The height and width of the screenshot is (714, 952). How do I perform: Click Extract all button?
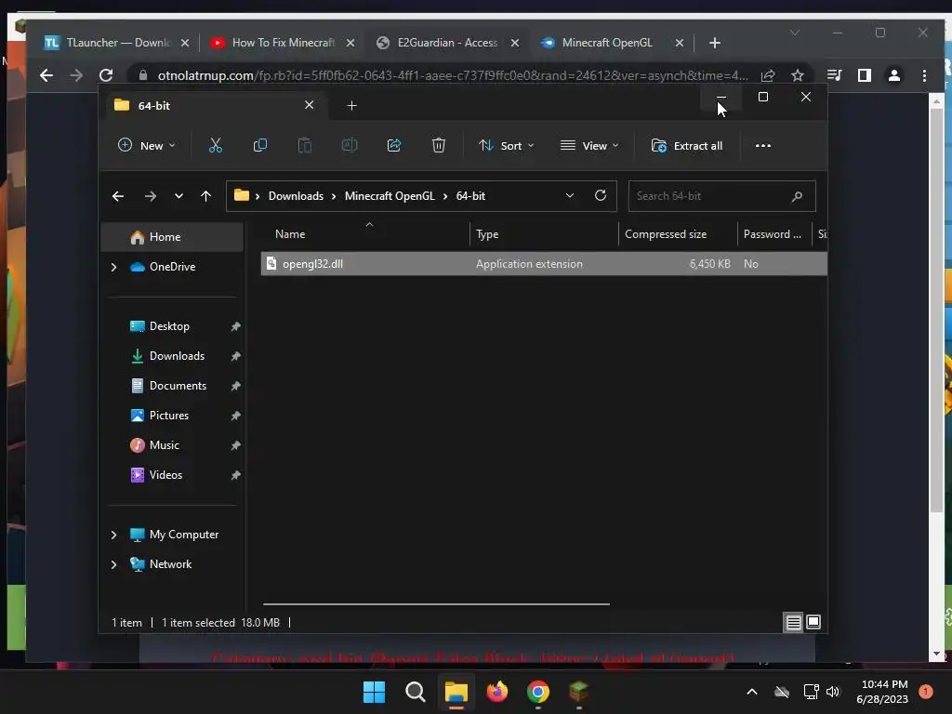[x=687, y=146]
